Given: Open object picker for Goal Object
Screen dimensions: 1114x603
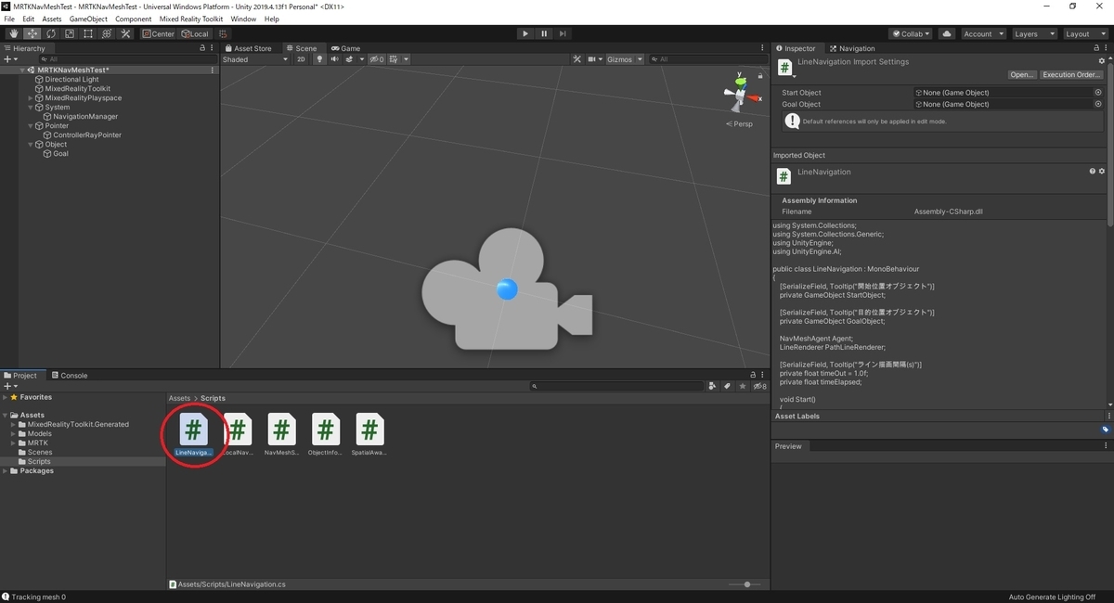Looking at the screenshot, I should pyautogui.click(x=1098, y=104).
